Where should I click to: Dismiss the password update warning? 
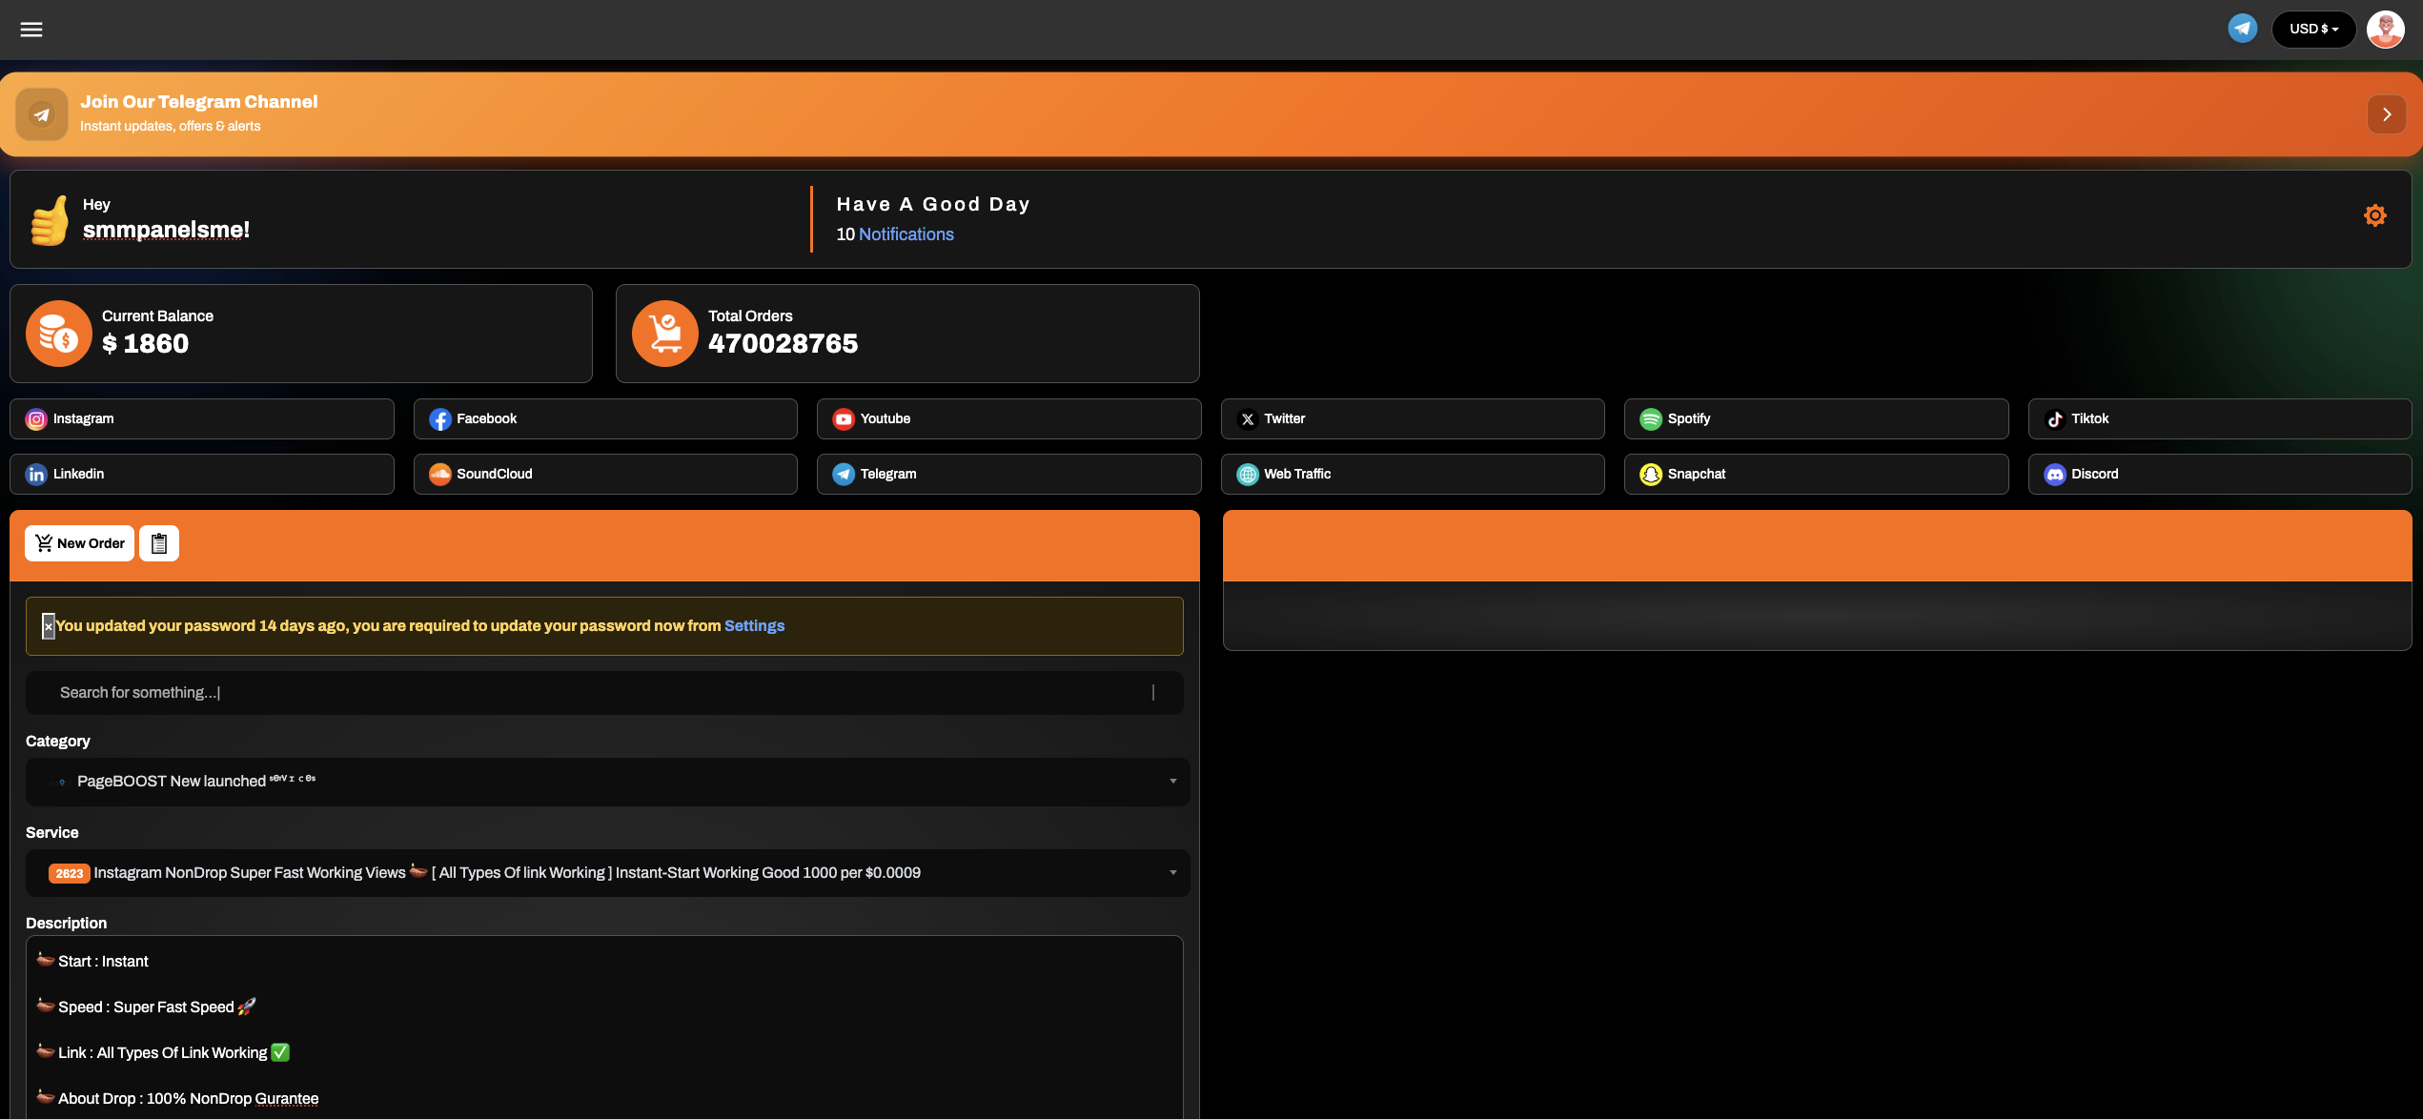point(49,626)
